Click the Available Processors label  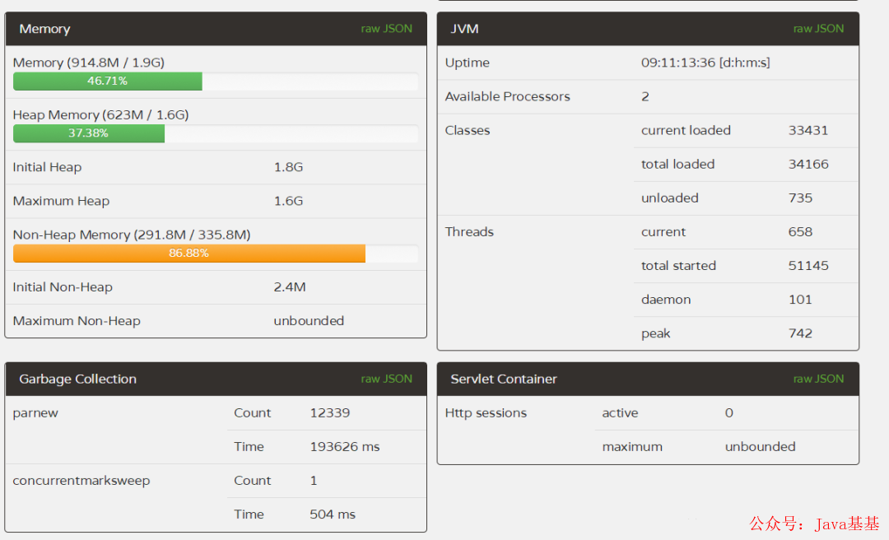click(507, 96)
